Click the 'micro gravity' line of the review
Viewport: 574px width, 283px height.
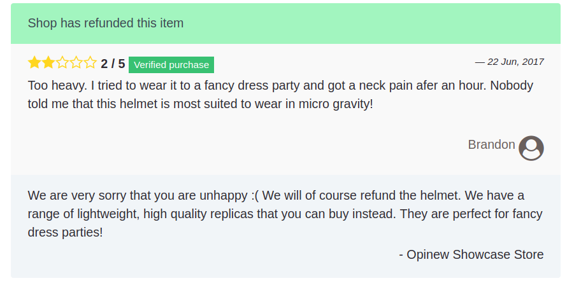200,104
